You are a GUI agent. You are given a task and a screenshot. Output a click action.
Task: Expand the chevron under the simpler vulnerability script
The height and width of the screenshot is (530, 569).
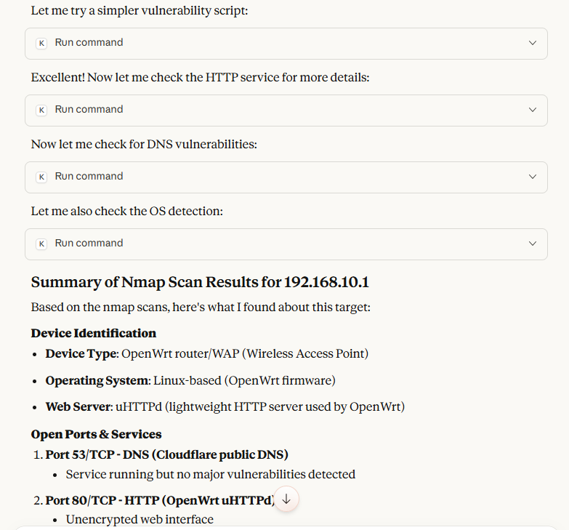click(x=533, y=43)
